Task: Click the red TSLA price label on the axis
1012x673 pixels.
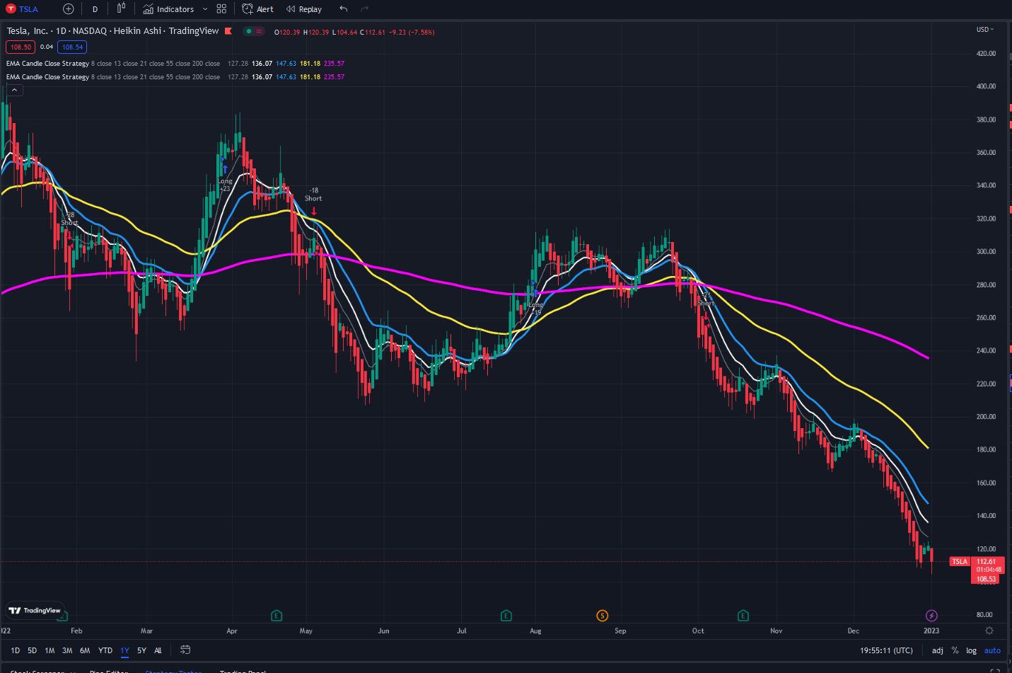Action: pyautogui.click(x=959, y=562)
